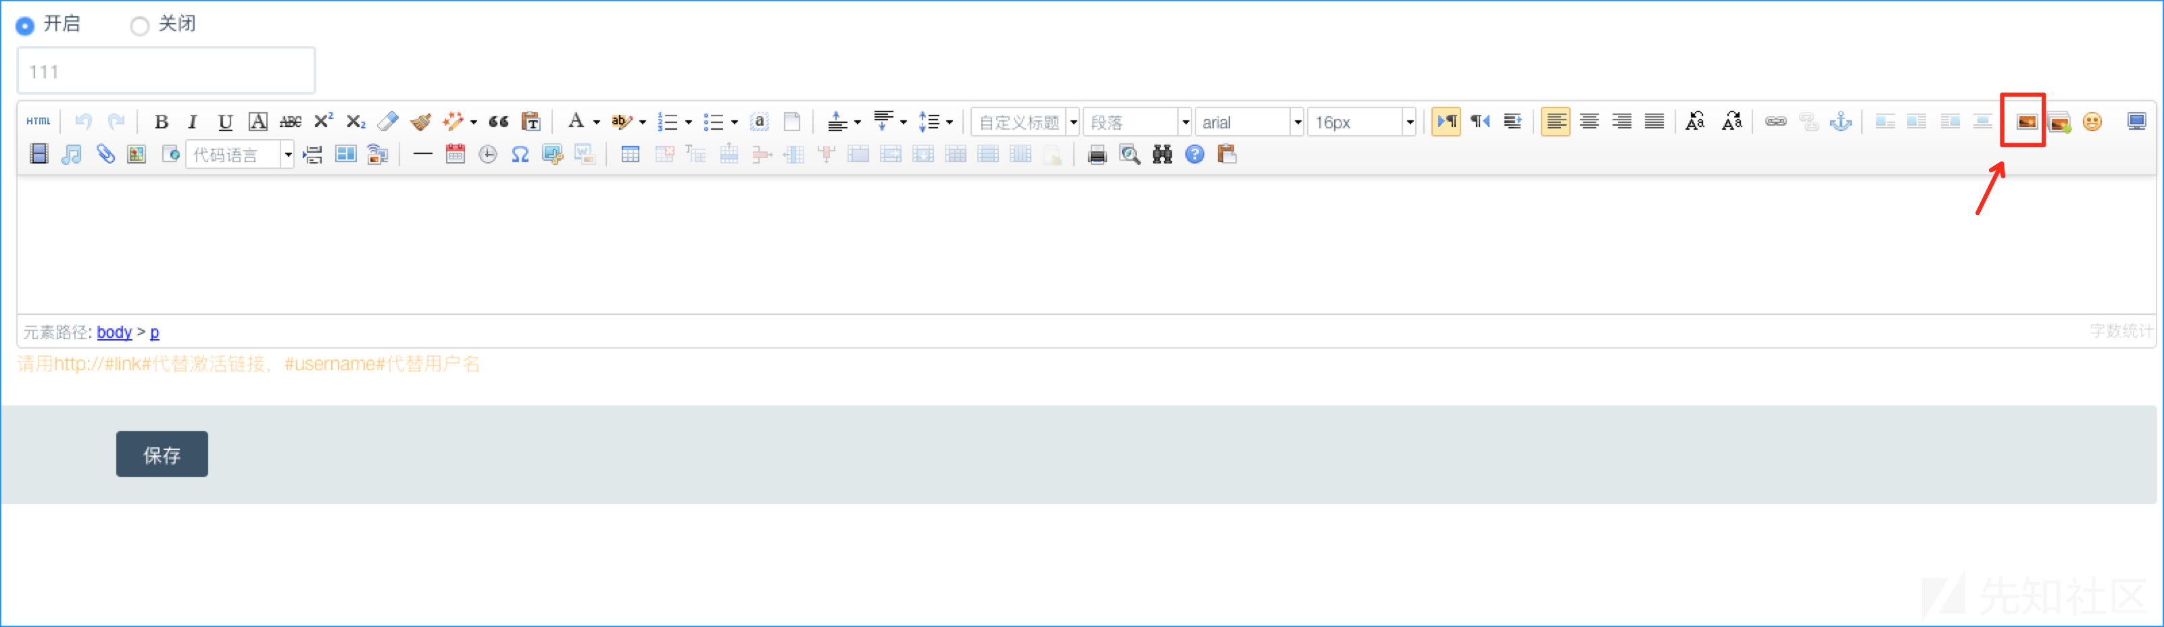Screen dimensions: 2164x627
Task: Toggle bold formatting
Action: 162,122
